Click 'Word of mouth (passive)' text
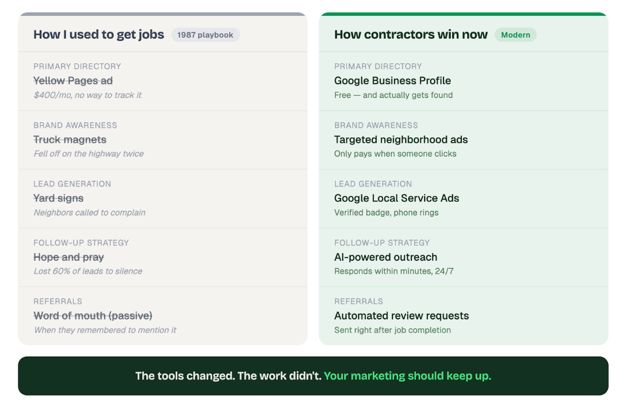 click(x=93, y=316)
